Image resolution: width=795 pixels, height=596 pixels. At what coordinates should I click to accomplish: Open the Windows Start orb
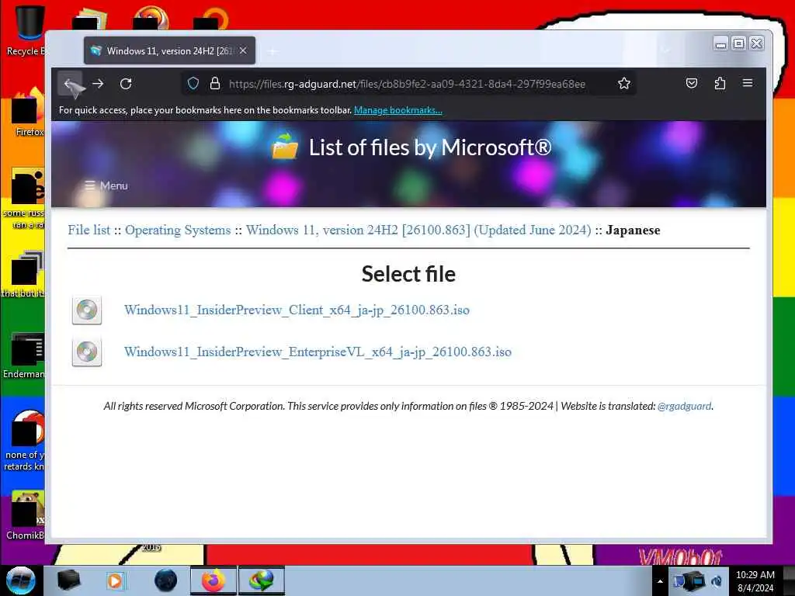coord(21,580)
